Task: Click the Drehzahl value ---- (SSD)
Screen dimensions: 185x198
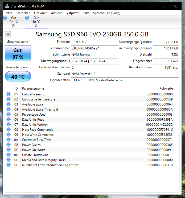Action: [x=166, y=55]
